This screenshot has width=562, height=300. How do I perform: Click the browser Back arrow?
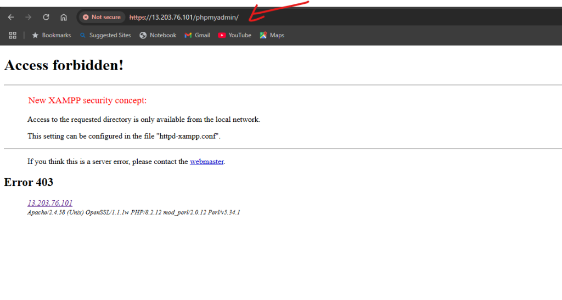pos(11,17)
